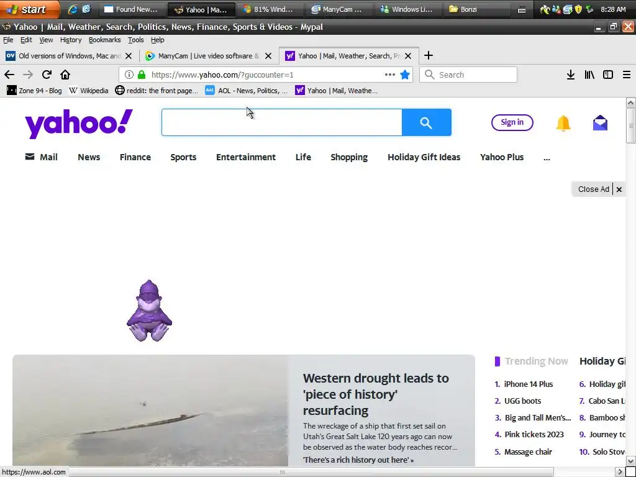The width and height of the screenshot is (636, 477).
Task: Open Yahoo Finance section
Action: (x=135, y=157)
